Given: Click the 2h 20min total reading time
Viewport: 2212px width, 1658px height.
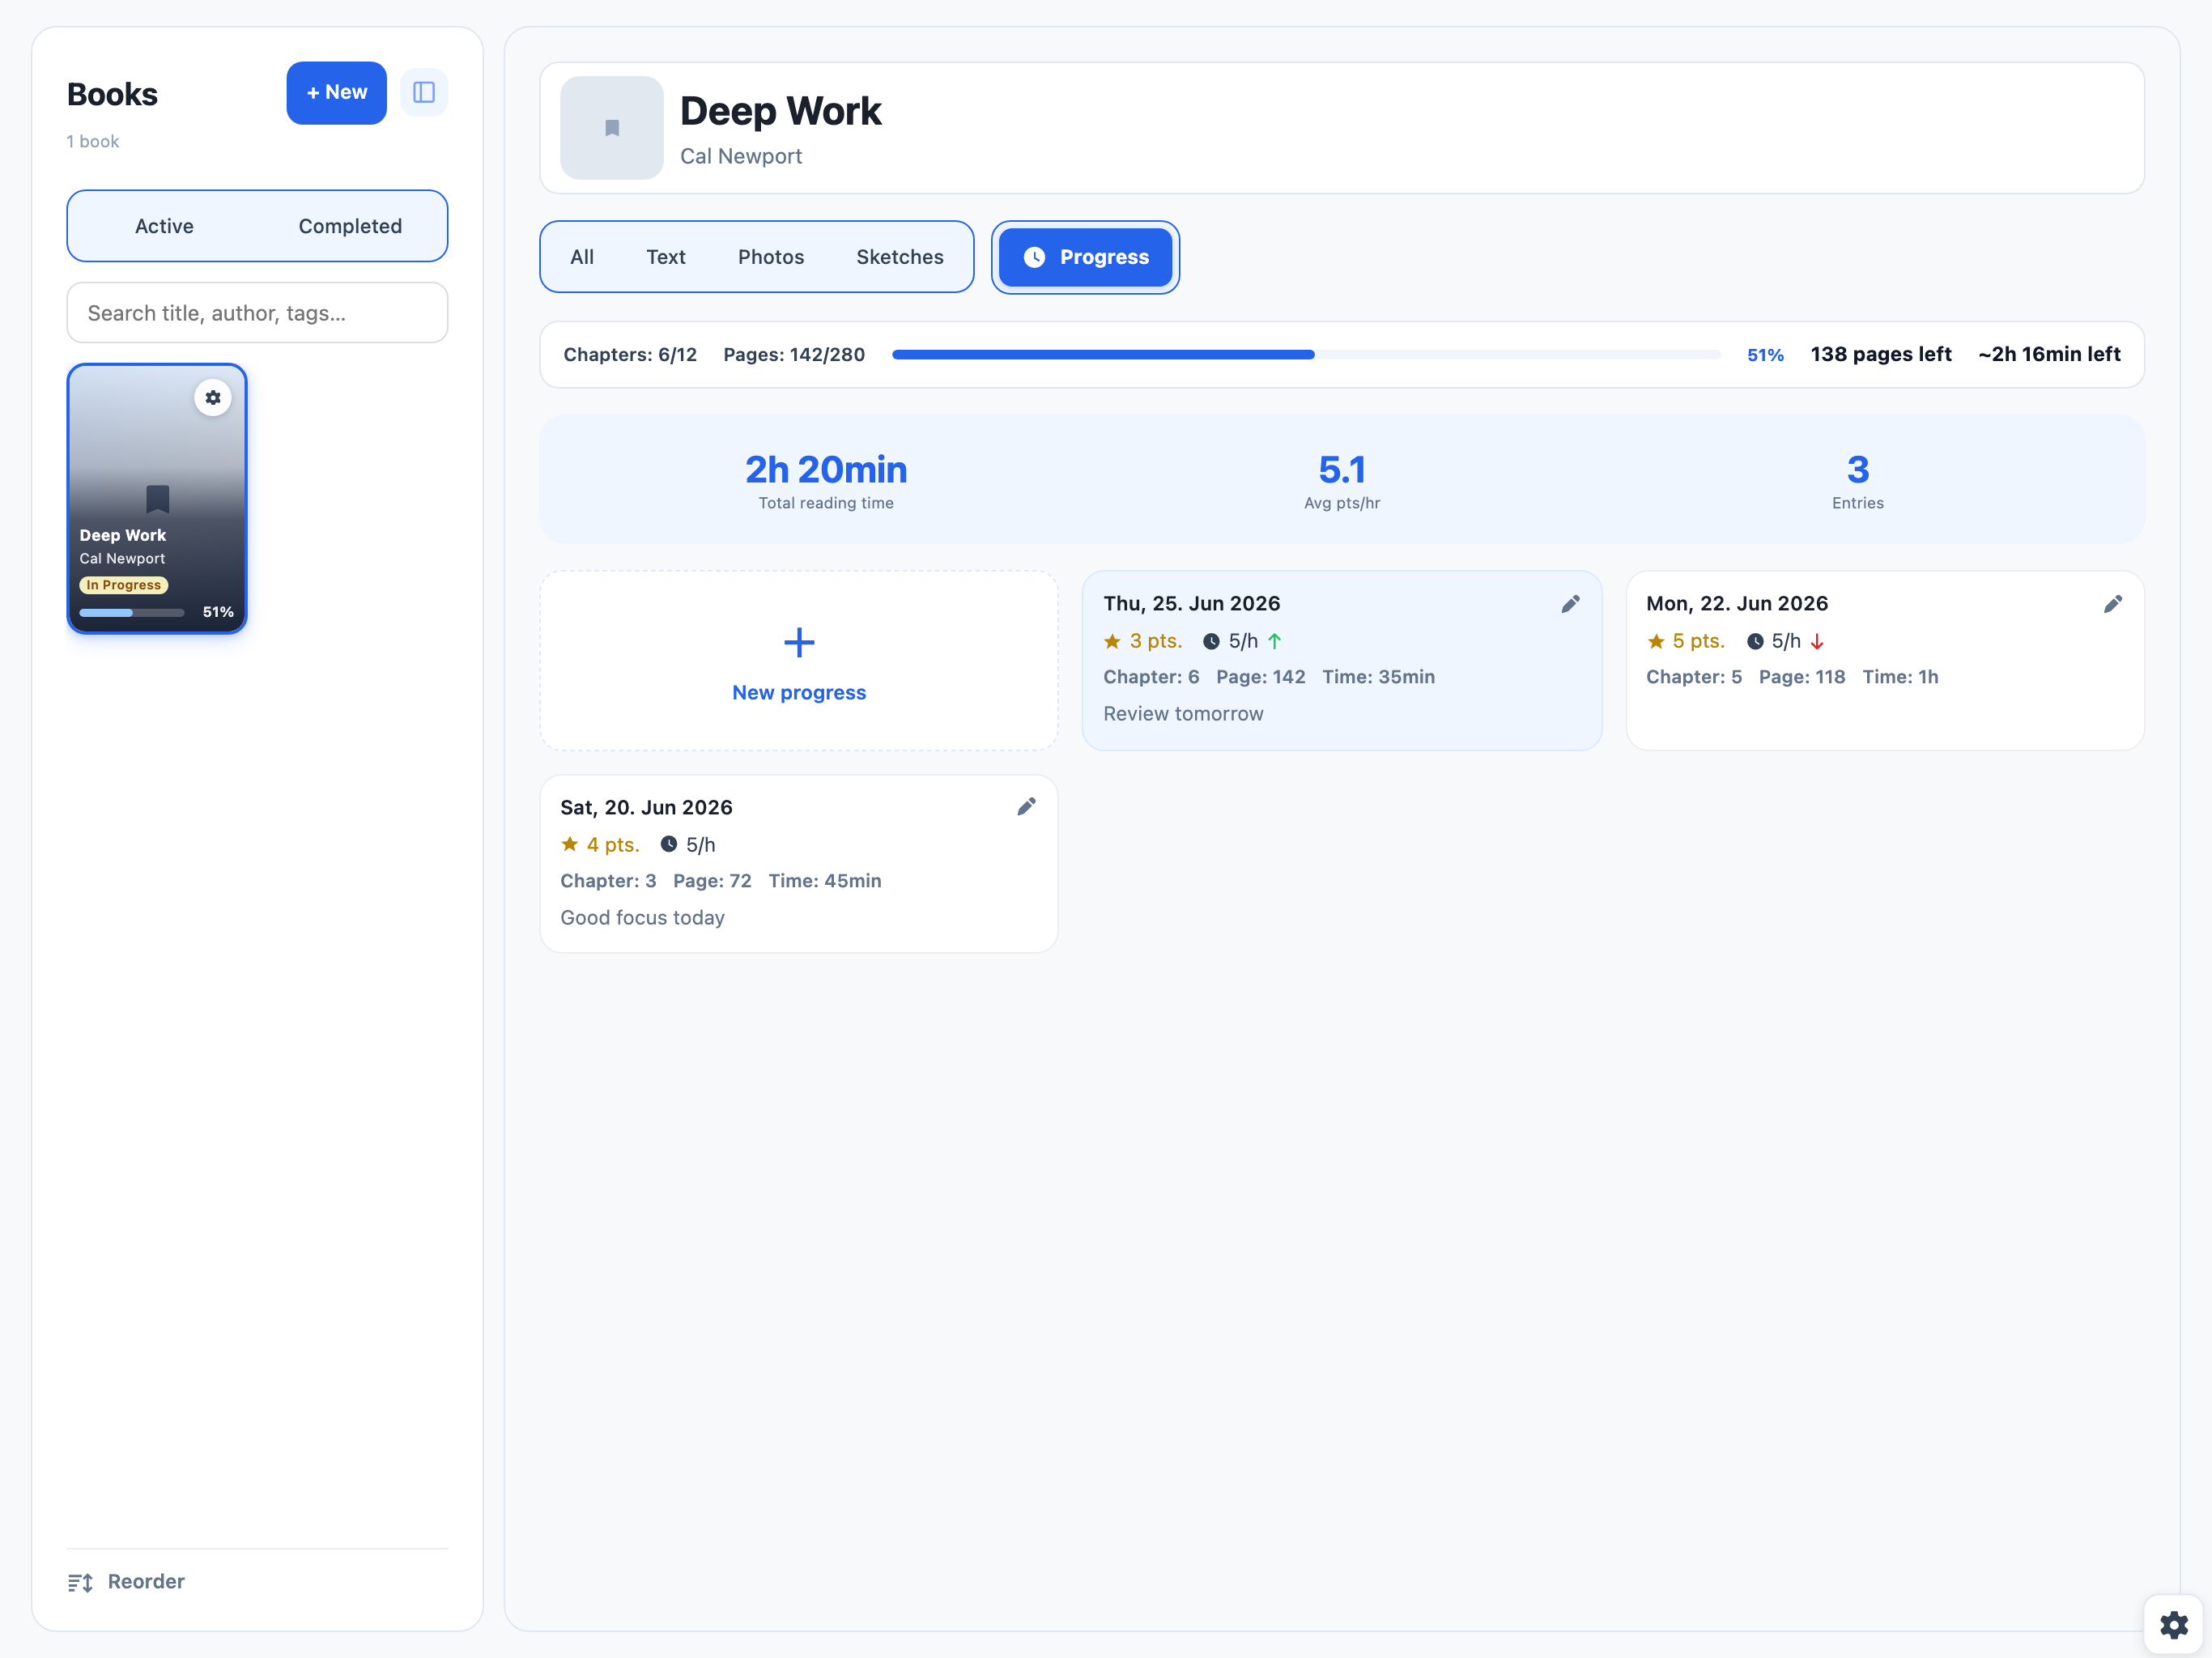Looking at the screenshot, I should click(x=826, y=469).
